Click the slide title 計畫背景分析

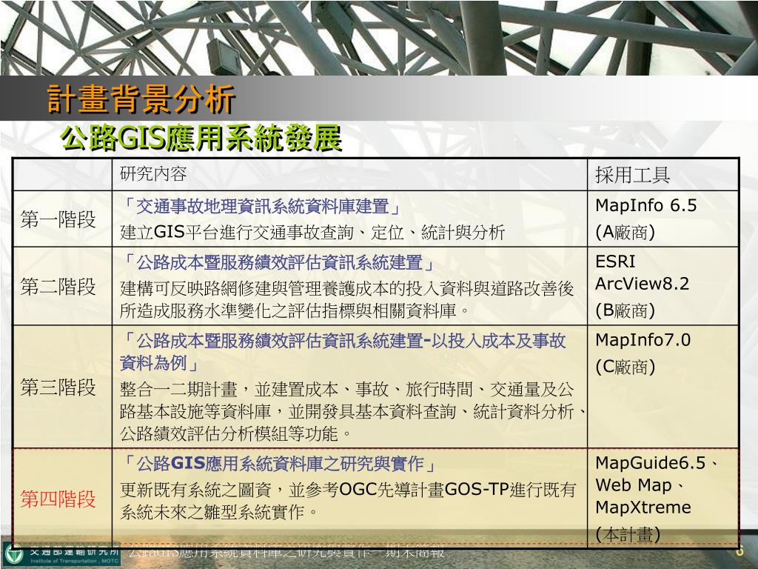coord(141,100)
